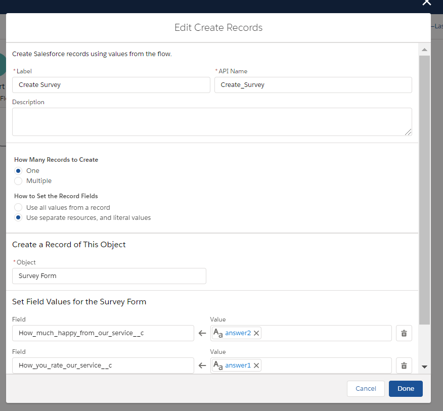Delete the How_you_rate_our_service__c field row
Screen dimensions: 443x411
pos(404,366)
